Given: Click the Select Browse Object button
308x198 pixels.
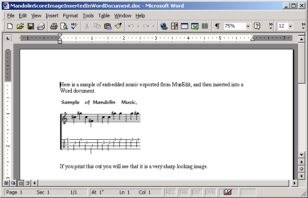Looking at the screenshot, I should click(301, 169).
